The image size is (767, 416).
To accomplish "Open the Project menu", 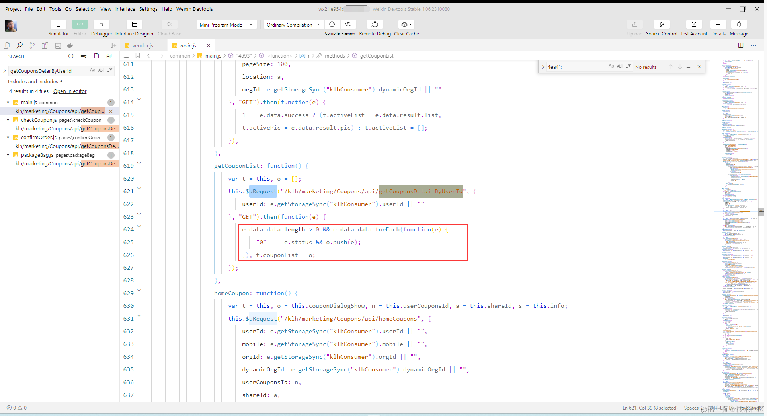I will (13, 9).
